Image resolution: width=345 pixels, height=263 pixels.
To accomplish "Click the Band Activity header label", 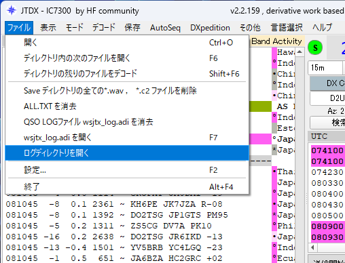I will tap(276, 41).
